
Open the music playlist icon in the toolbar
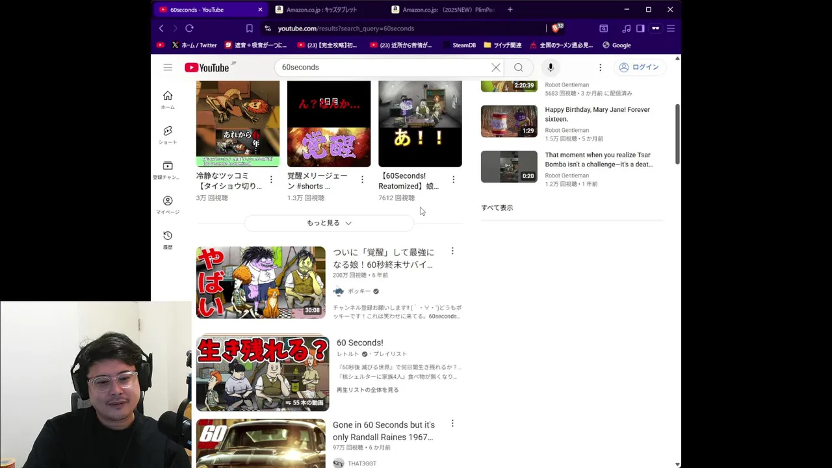626,28
